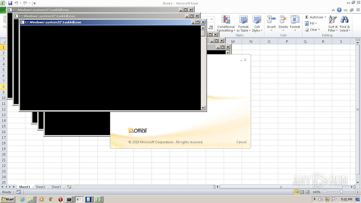The height and width of the screenshot is (203, 361).
Task: Zoom in with plus button
Action: click(x=358, y=192)
